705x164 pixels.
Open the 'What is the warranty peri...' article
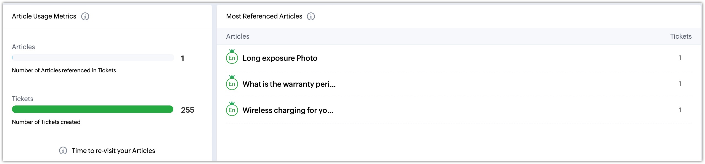[289, 84]
